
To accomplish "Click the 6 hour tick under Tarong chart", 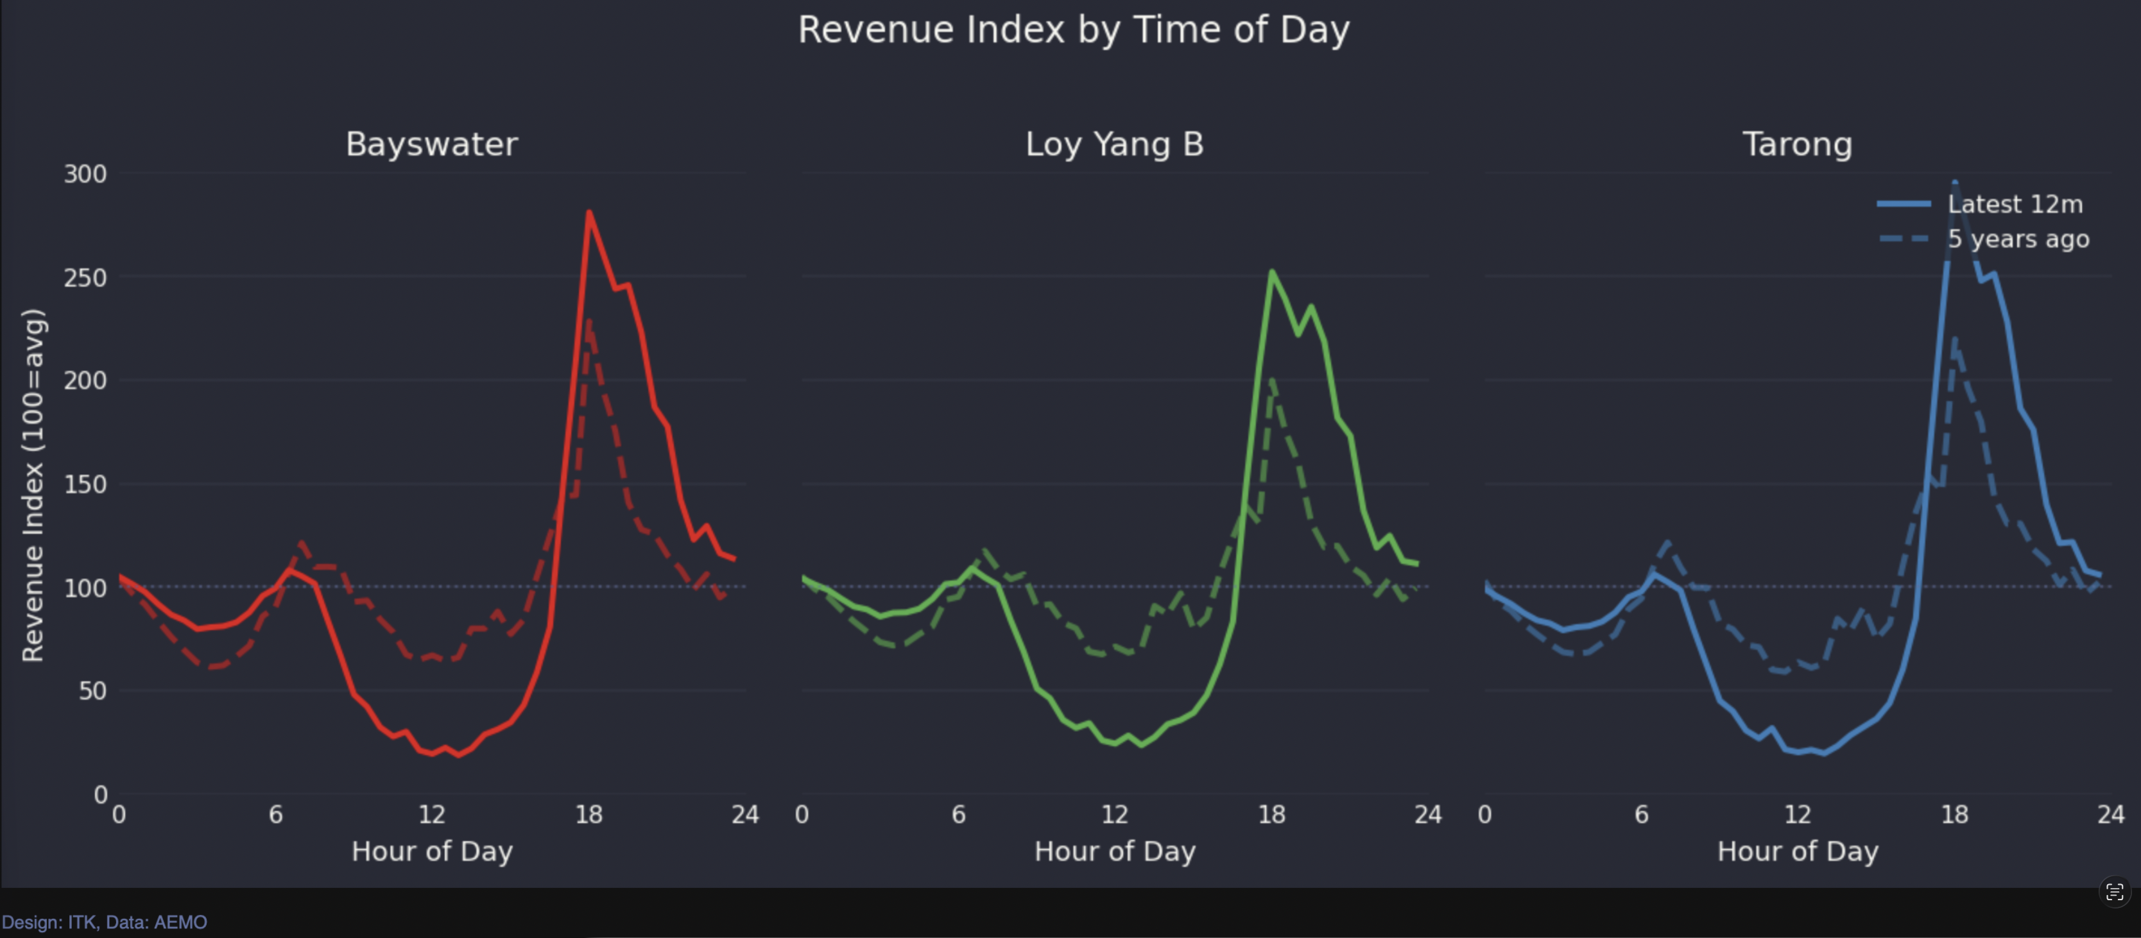I will tap(1640, 814).
